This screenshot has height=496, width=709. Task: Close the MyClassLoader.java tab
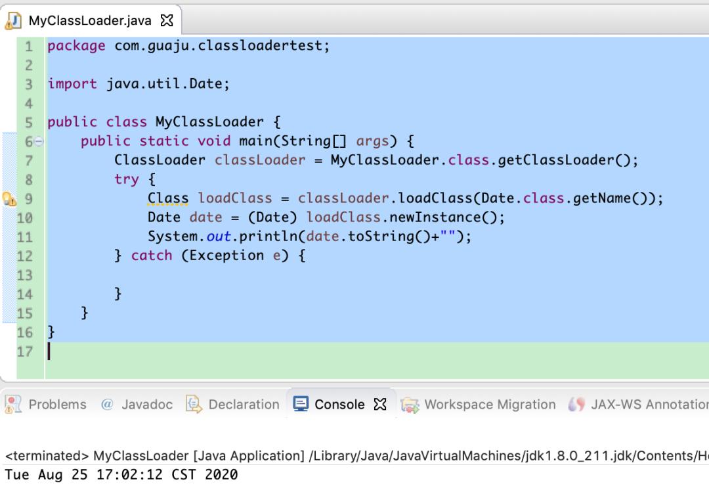(167, 20)
